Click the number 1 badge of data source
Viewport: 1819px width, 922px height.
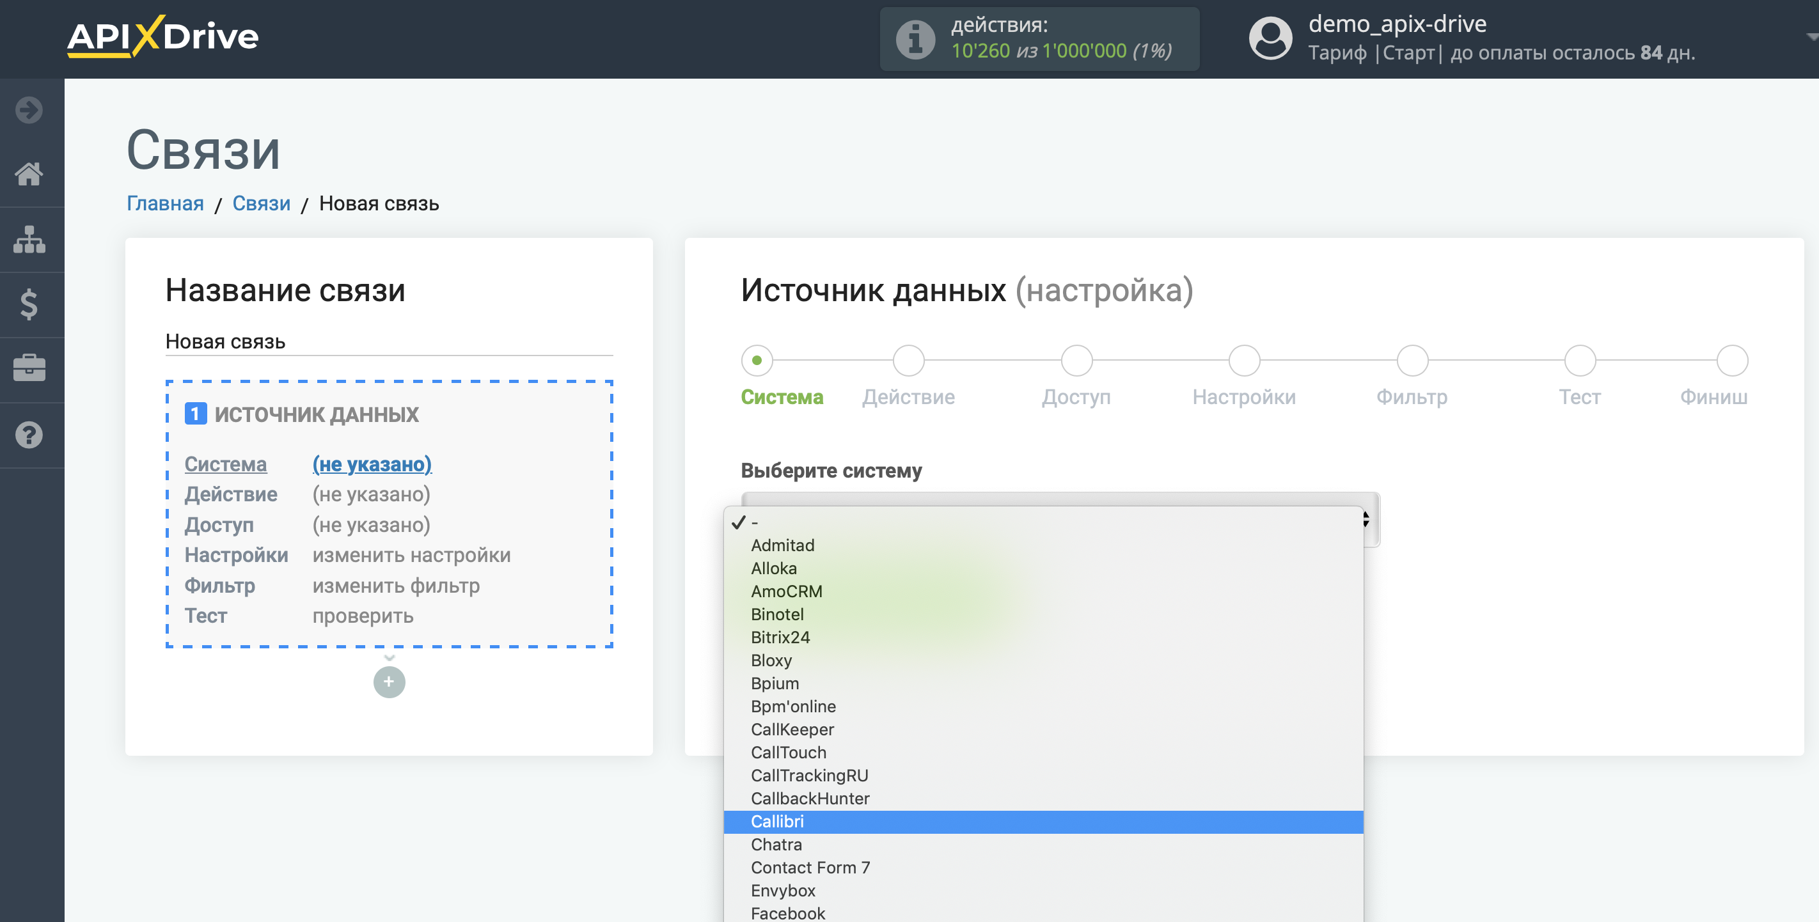click(196, 414)
